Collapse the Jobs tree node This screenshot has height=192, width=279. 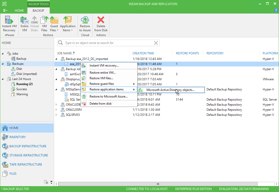coord(3,54)
